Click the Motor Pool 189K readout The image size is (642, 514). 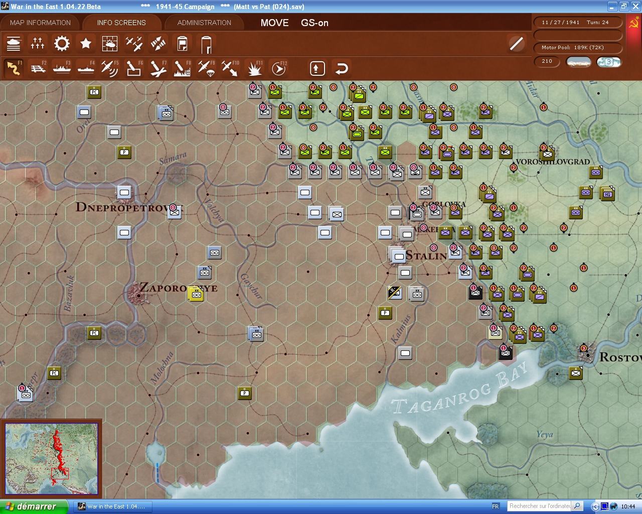tap(577, 47)
